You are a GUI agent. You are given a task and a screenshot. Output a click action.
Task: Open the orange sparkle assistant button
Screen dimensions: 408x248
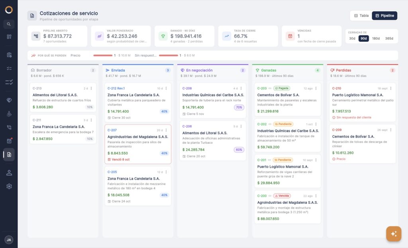pos(394,234)
